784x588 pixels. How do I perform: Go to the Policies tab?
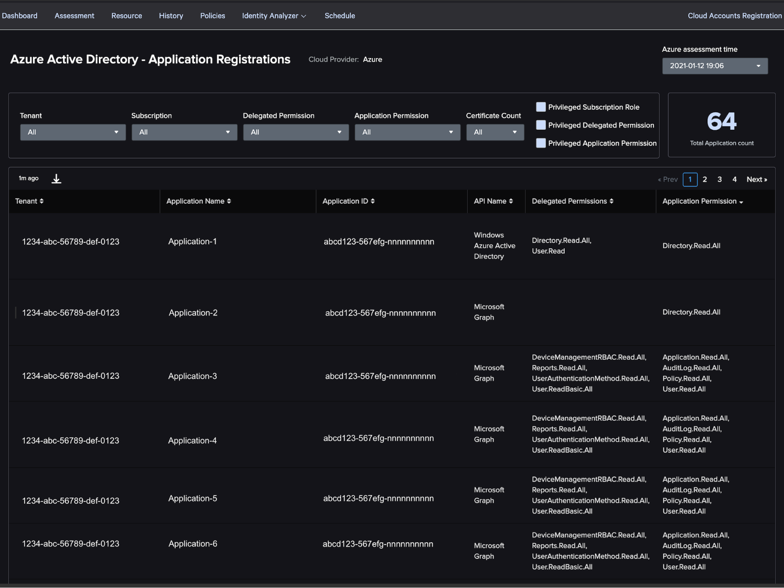pos(213,16)
